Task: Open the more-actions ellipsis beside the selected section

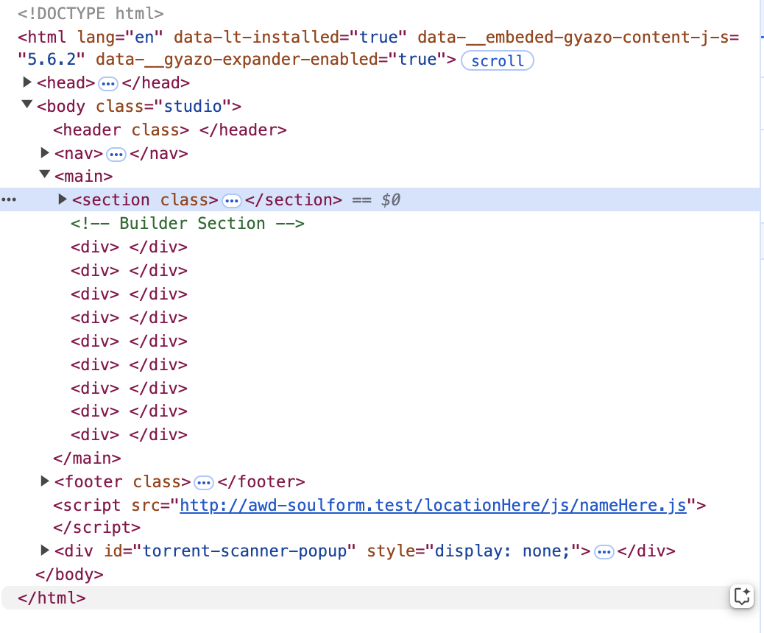Action: click(x=9, y=199)
